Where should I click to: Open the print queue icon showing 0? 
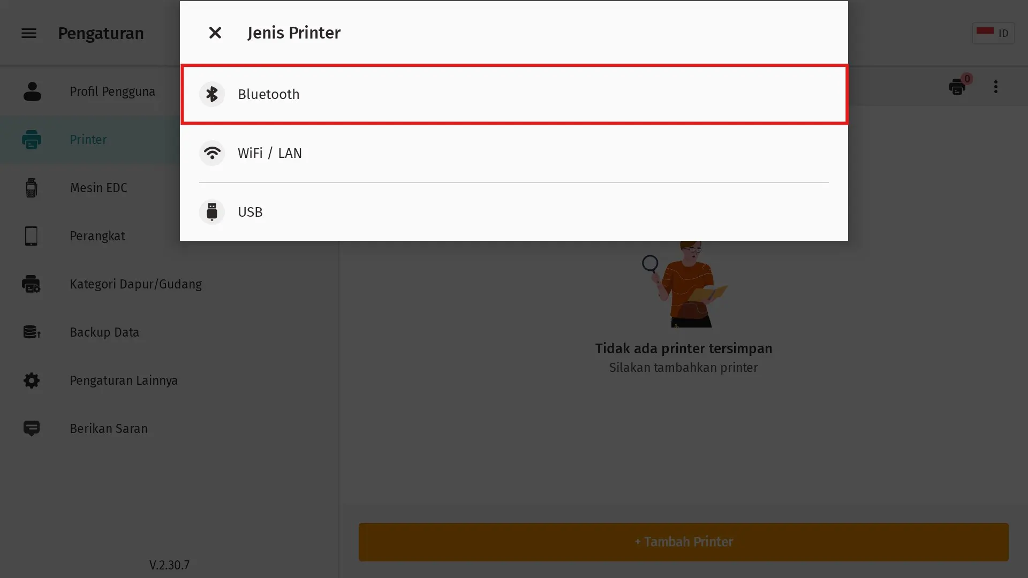pyautogui.click(x=958, y=87)
